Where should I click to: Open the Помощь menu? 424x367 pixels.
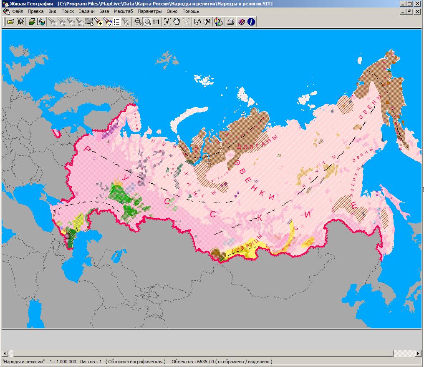[191, 11]
